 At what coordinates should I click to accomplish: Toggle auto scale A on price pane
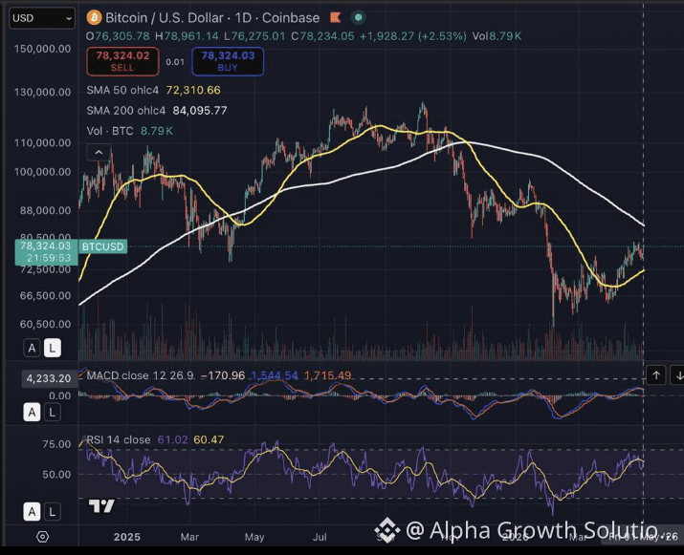32,348
